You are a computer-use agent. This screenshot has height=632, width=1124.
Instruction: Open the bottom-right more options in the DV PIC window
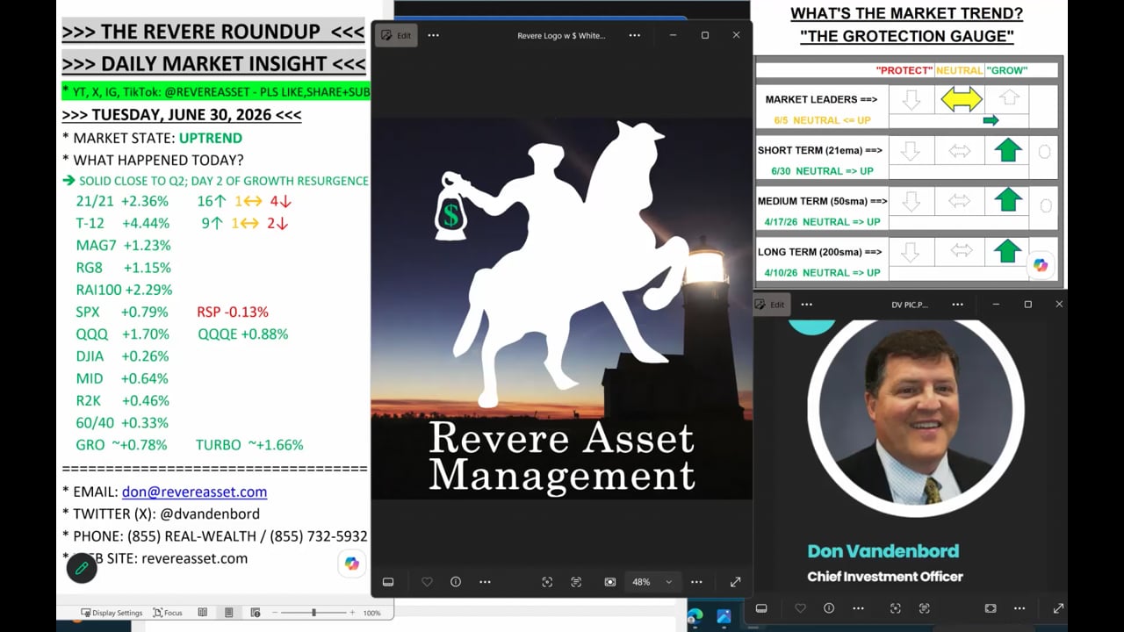pyautogui.click(x=1020, y=608)
